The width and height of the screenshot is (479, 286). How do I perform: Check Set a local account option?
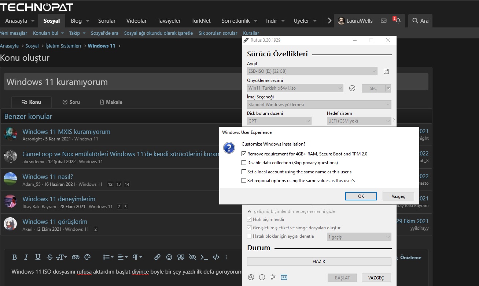pyautogui.click(x=244, y=172)
